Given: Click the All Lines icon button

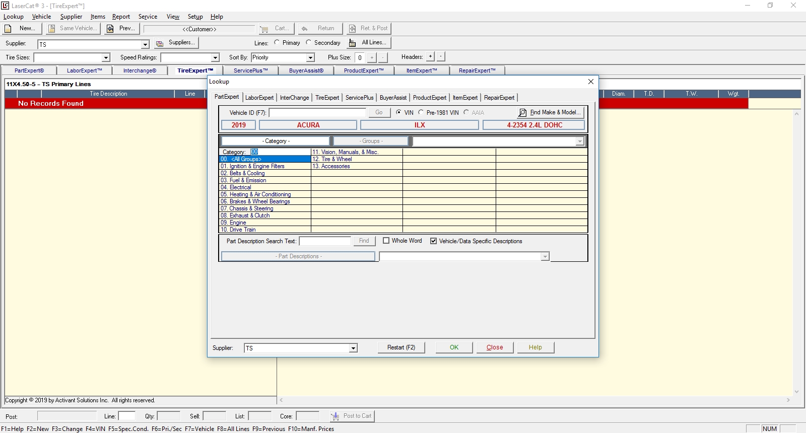Looking at the screenshot, I should pos(353,43).
